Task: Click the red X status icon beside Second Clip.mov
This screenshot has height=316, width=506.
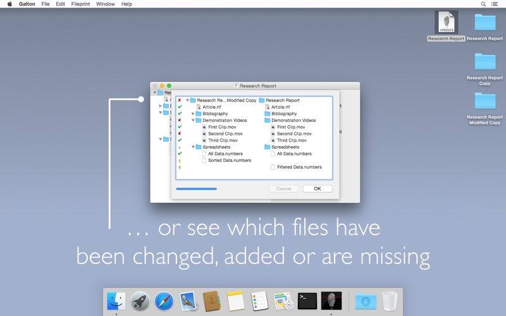Action: pyautogui.click(x=180, y=133)
